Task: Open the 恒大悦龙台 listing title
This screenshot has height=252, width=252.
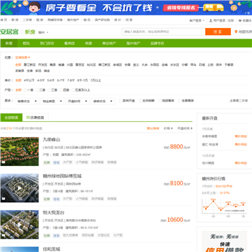Action: tap(53, 213)
